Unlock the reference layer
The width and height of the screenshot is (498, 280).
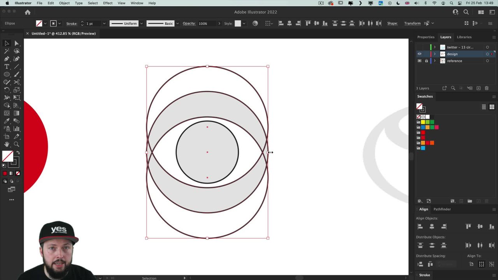[x=426, y=61]
